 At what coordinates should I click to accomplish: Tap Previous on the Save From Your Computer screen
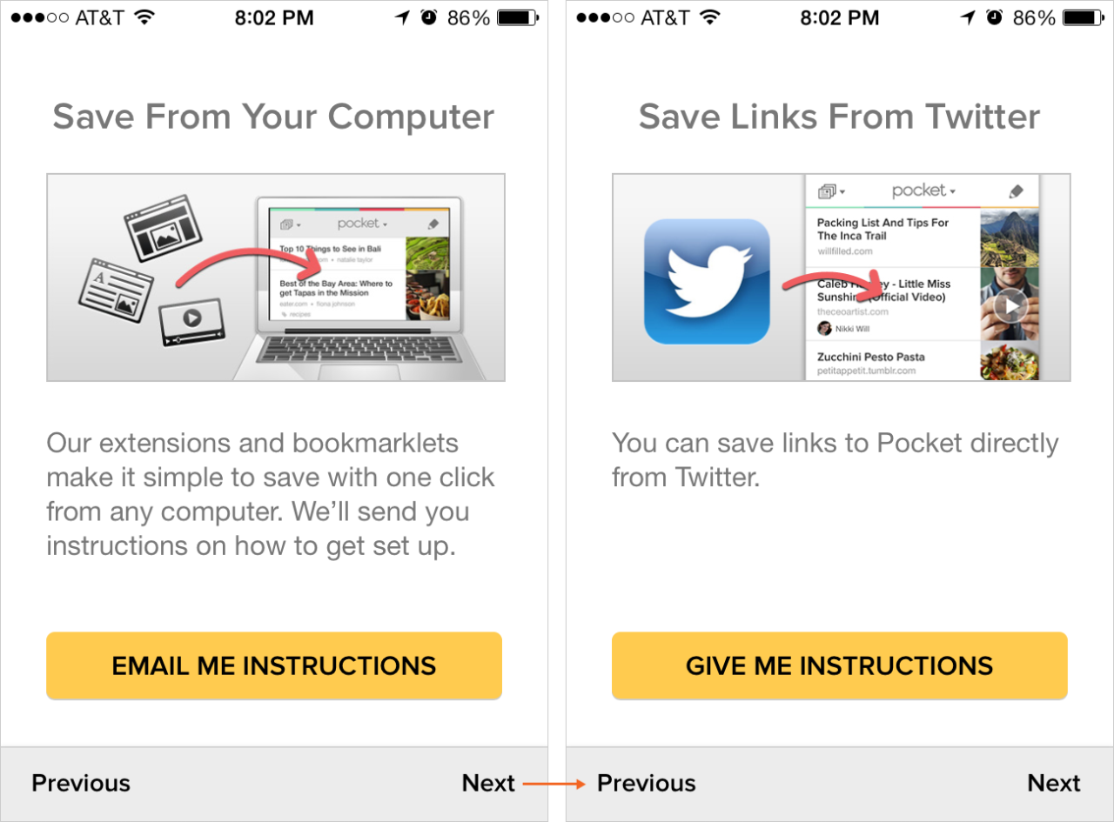81,783
